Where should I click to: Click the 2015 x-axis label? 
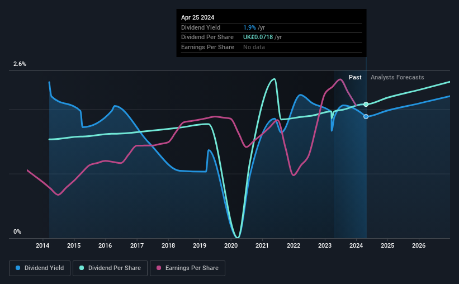tap(74, 245)
